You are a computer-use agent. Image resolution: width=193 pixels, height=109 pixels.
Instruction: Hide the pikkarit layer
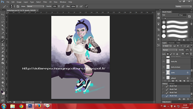tap(164, 78)
